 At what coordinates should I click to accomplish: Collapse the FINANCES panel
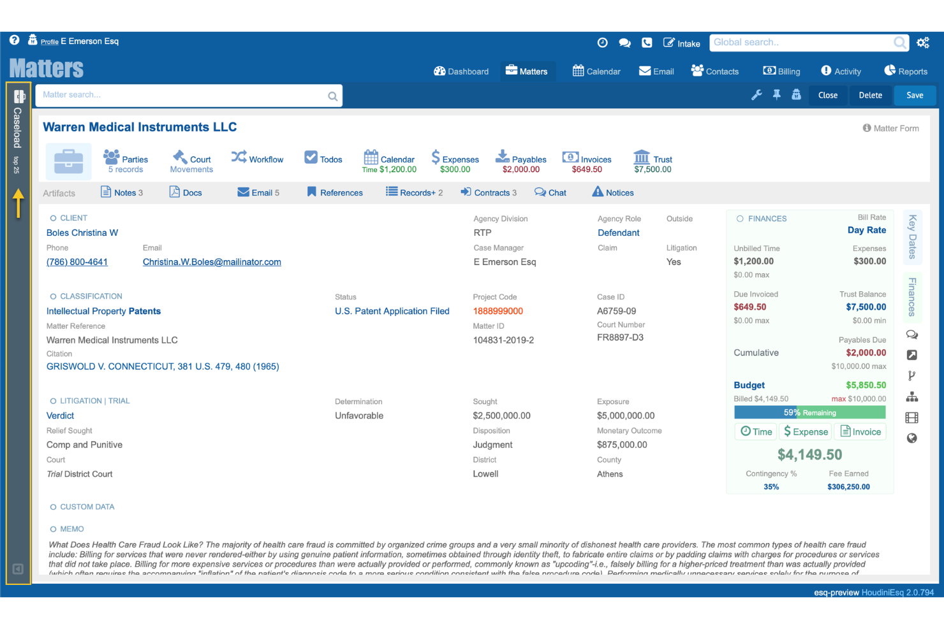click(x=740, y=219)
